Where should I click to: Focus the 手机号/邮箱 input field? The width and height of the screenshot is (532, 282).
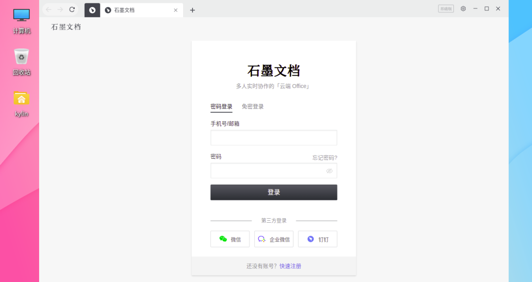pos(274,138)
